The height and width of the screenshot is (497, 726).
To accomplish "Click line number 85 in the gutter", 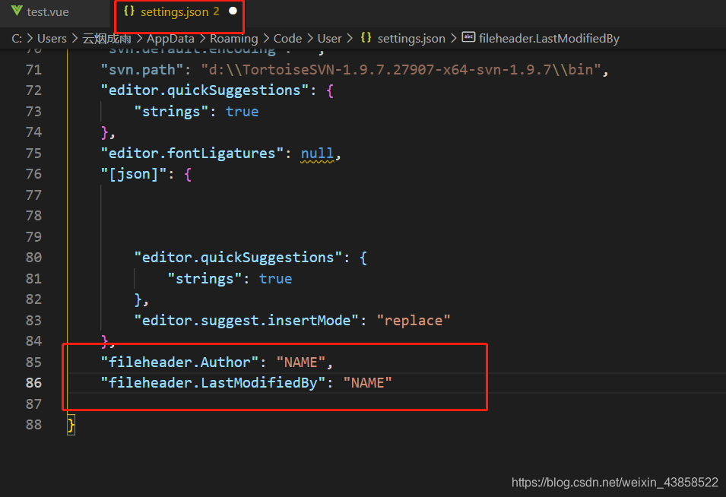I will coord(33,362).
